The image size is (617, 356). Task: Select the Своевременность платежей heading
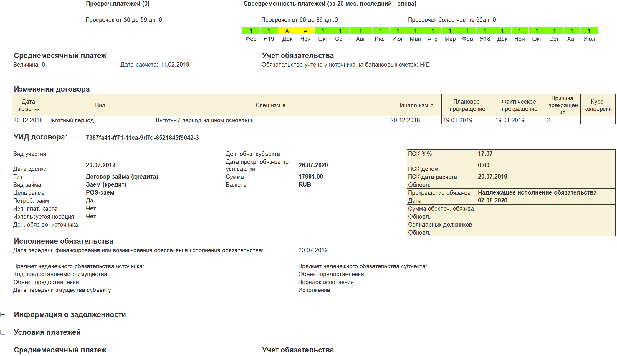330,4
